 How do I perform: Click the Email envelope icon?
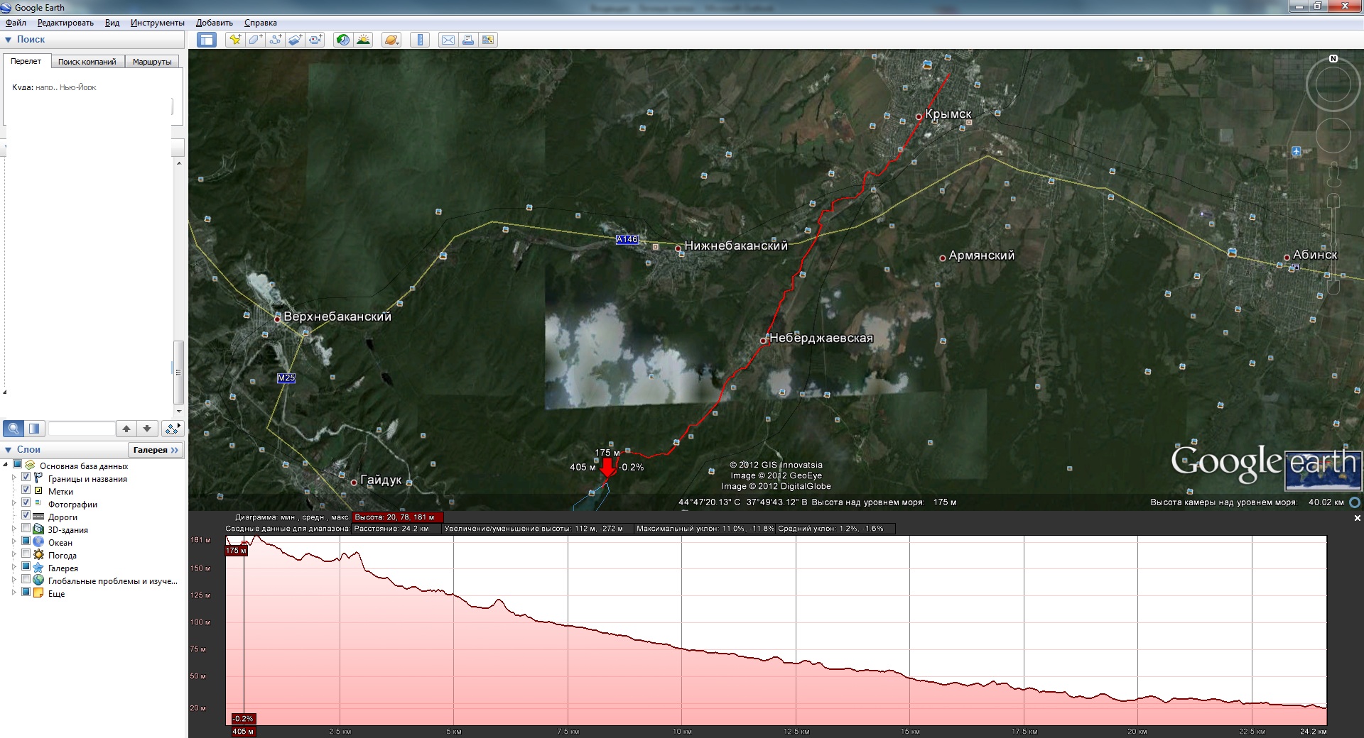[448, 40]
